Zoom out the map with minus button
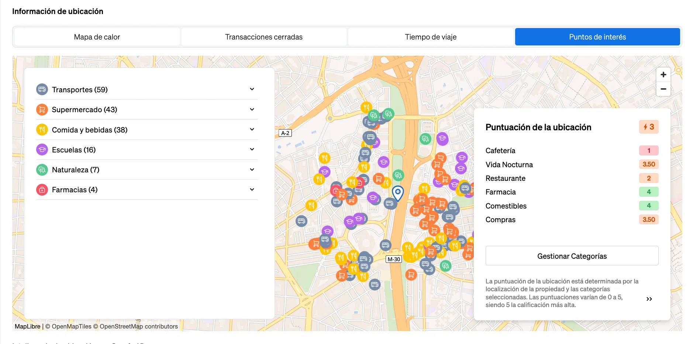Screen dimensions: 693x344 click(x=663, y=89)
